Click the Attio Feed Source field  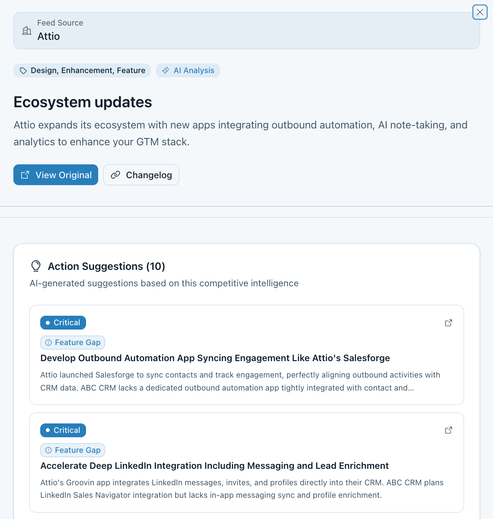(246, 31)
